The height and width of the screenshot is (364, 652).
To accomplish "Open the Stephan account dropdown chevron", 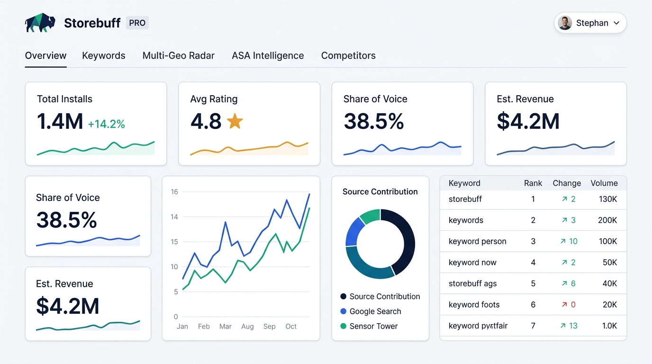I will tap(616, 23).
